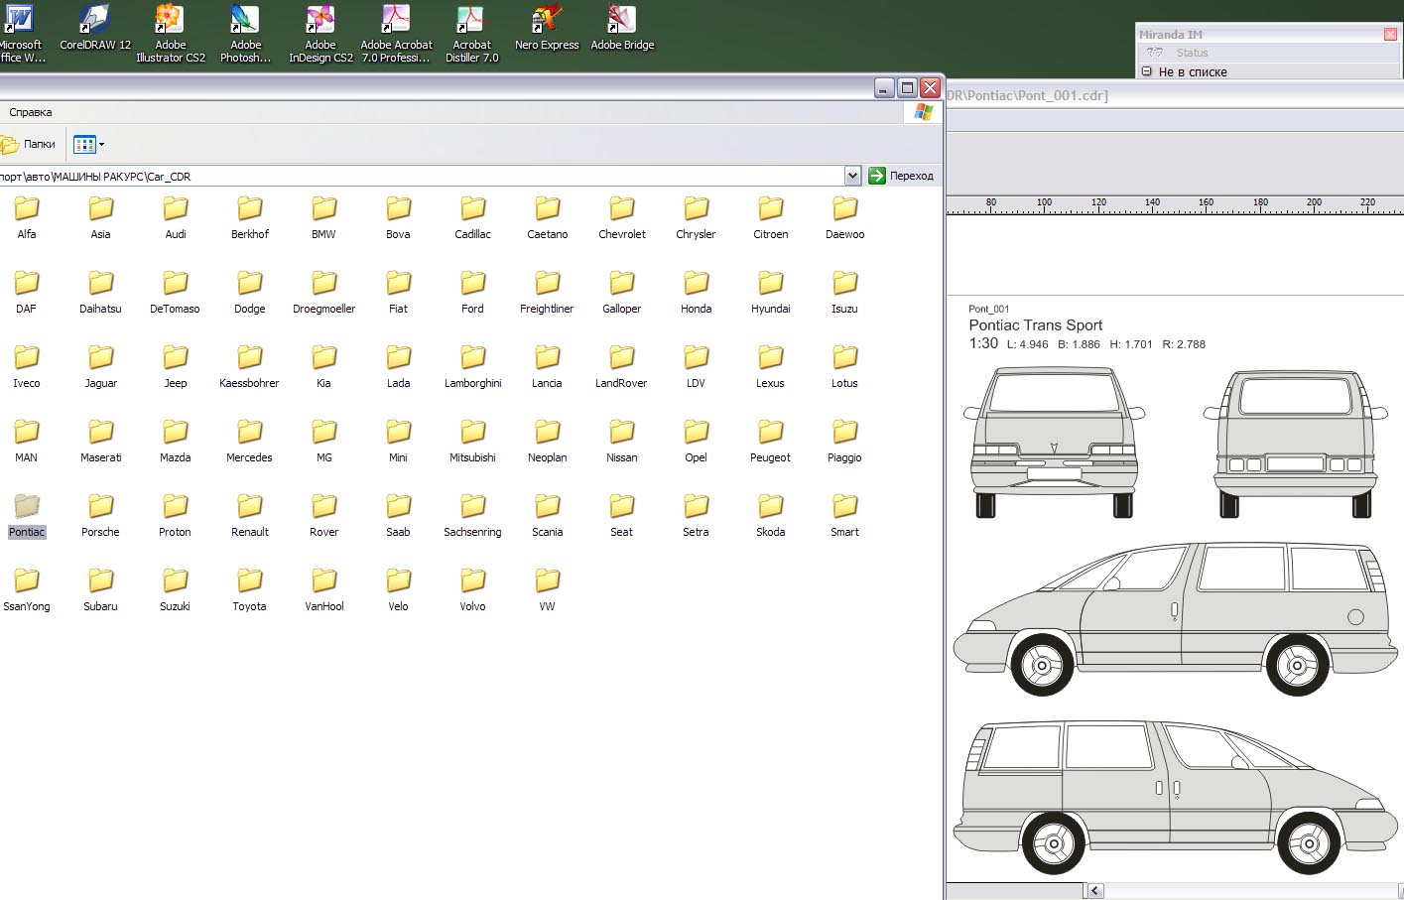Click the minivan left side view drawing
Screen dimensions: 1404x900
click(x=1175, y=617)
